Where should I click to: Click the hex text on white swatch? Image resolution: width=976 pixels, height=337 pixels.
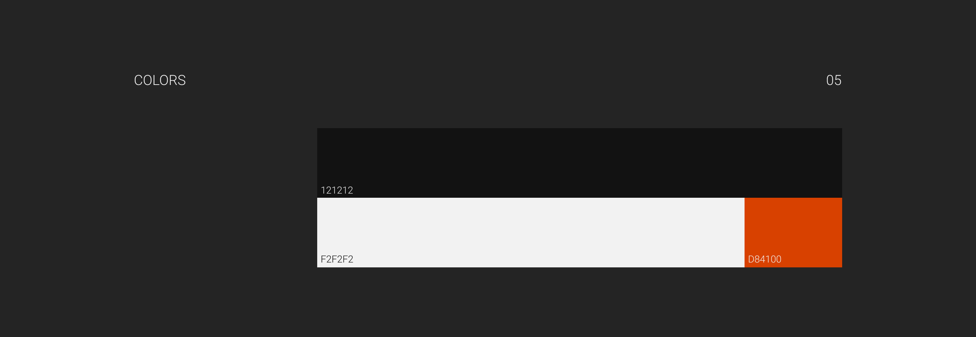[x=336, y=259]
